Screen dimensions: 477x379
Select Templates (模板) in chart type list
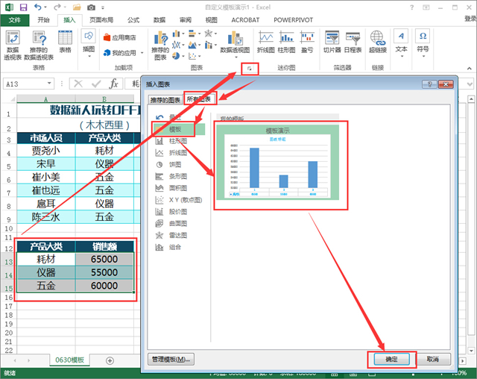coord(179,129)
